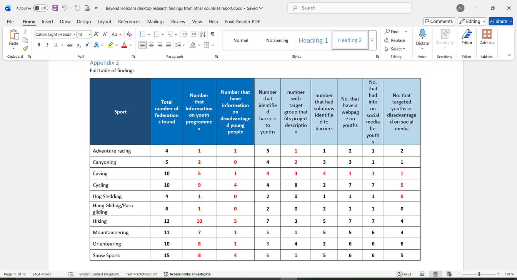Apply strikethrough to selected text
The height and width of the screenshot is (280, 517).
coord(70,45)
